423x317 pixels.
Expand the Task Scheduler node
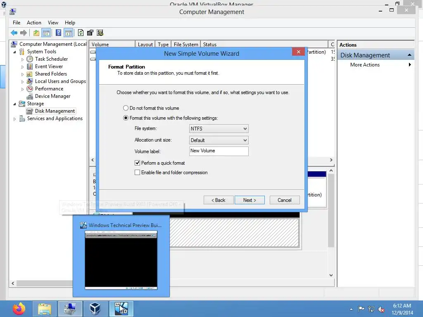tap(22, 59)
